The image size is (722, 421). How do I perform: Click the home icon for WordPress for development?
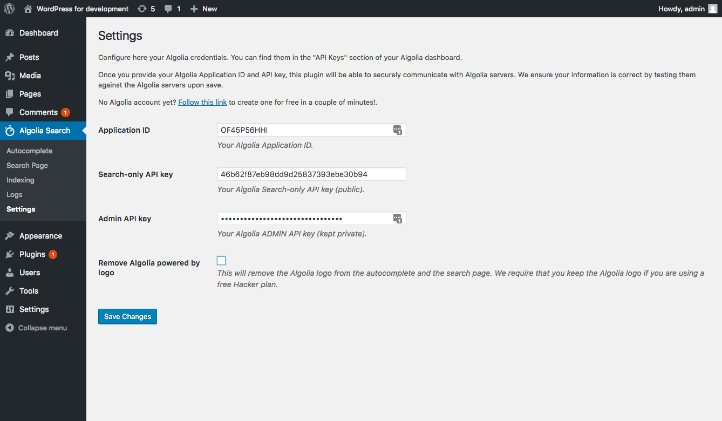(28, 9)
